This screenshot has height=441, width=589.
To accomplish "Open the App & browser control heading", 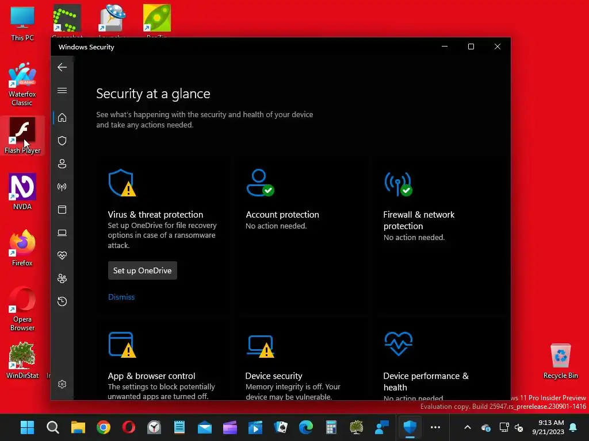I will [x=151, y=376].
